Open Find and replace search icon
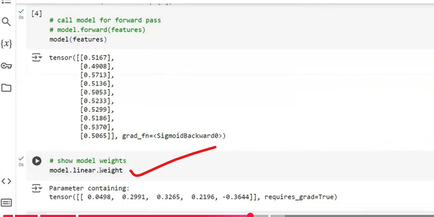 7,22
